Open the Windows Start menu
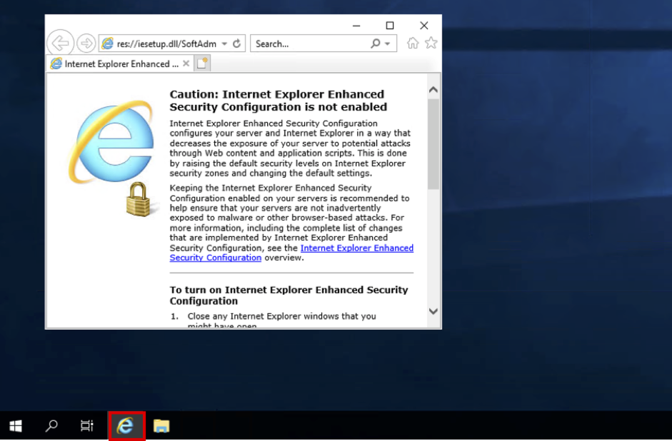Screen dimensions: 672x441 [16, 426]
